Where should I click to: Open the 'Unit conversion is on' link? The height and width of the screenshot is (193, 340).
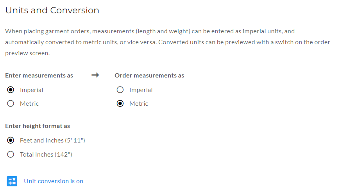[x=54, y=181]
